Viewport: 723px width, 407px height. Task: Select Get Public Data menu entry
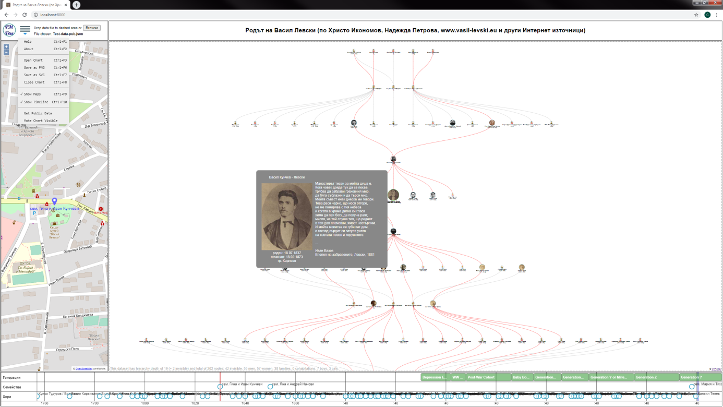tap(44, 113)
